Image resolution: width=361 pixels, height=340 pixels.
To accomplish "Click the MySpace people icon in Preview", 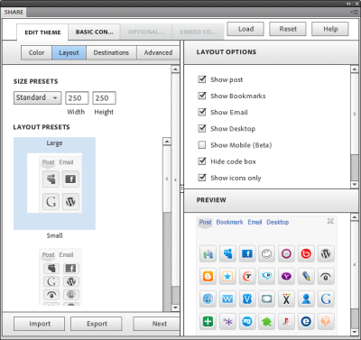I will 227,254.
